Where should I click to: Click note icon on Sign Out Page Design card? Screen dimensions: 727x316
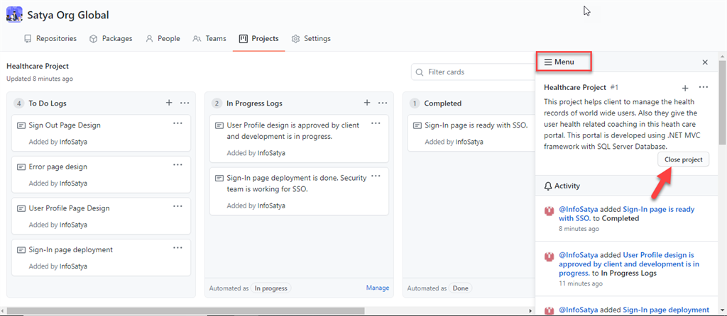point(21,125)
